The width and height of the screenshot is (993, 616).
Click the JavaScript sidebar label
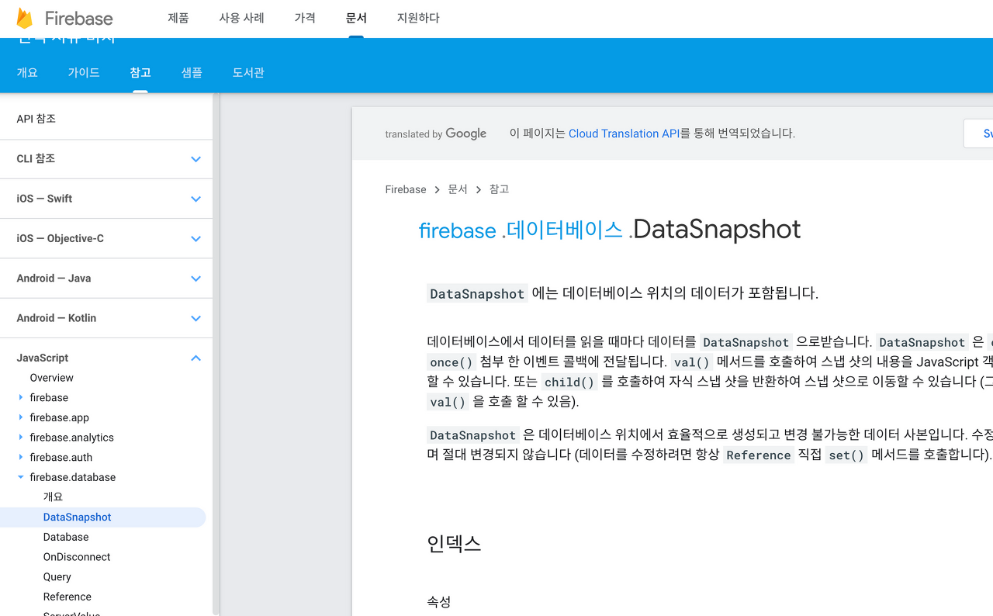[43, 358]
